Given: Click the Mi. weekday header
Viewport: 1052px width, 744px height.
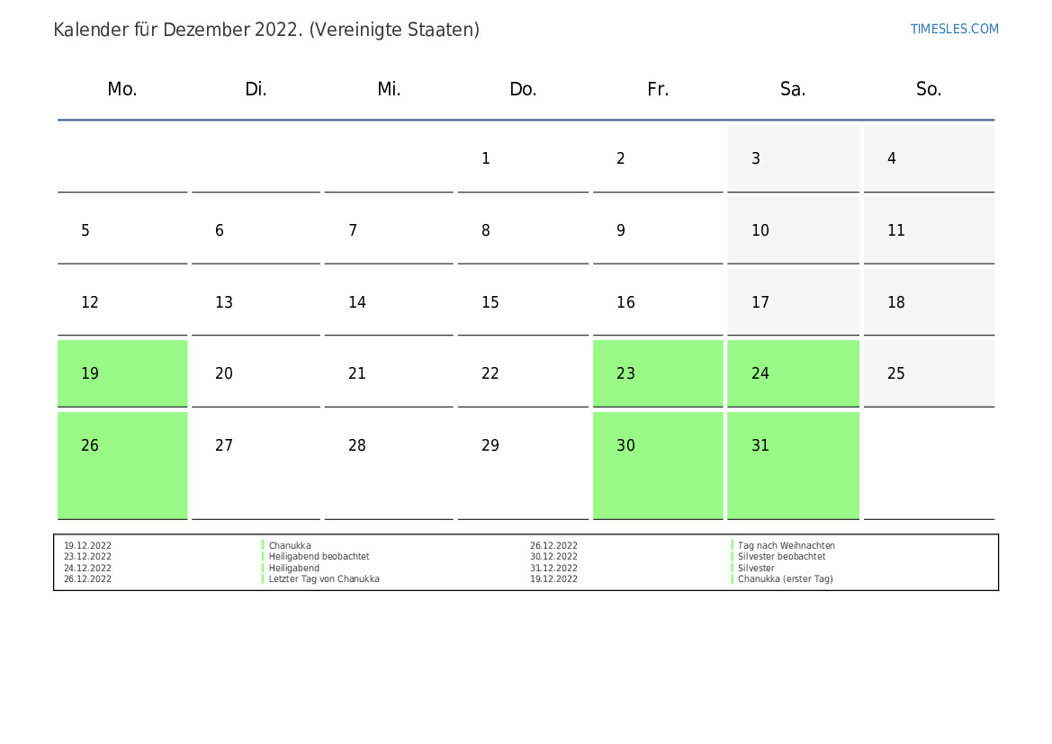Looking at the screenshot, I should tap(389, 89).
